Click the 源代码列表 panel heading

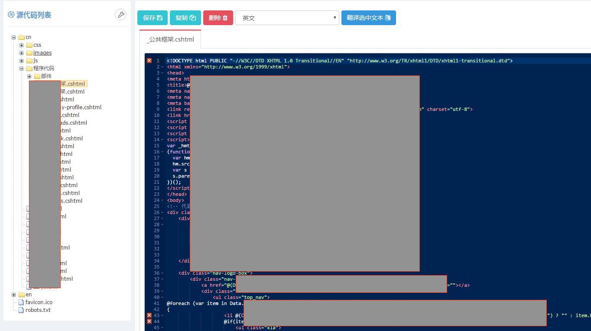pyautogui.click(x=34, y=15)
